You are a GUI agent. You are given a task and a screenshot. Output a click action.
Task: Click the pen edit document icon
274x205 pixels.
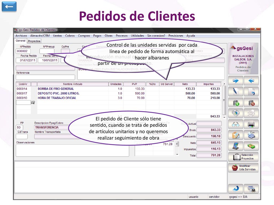tap(235, 92)
